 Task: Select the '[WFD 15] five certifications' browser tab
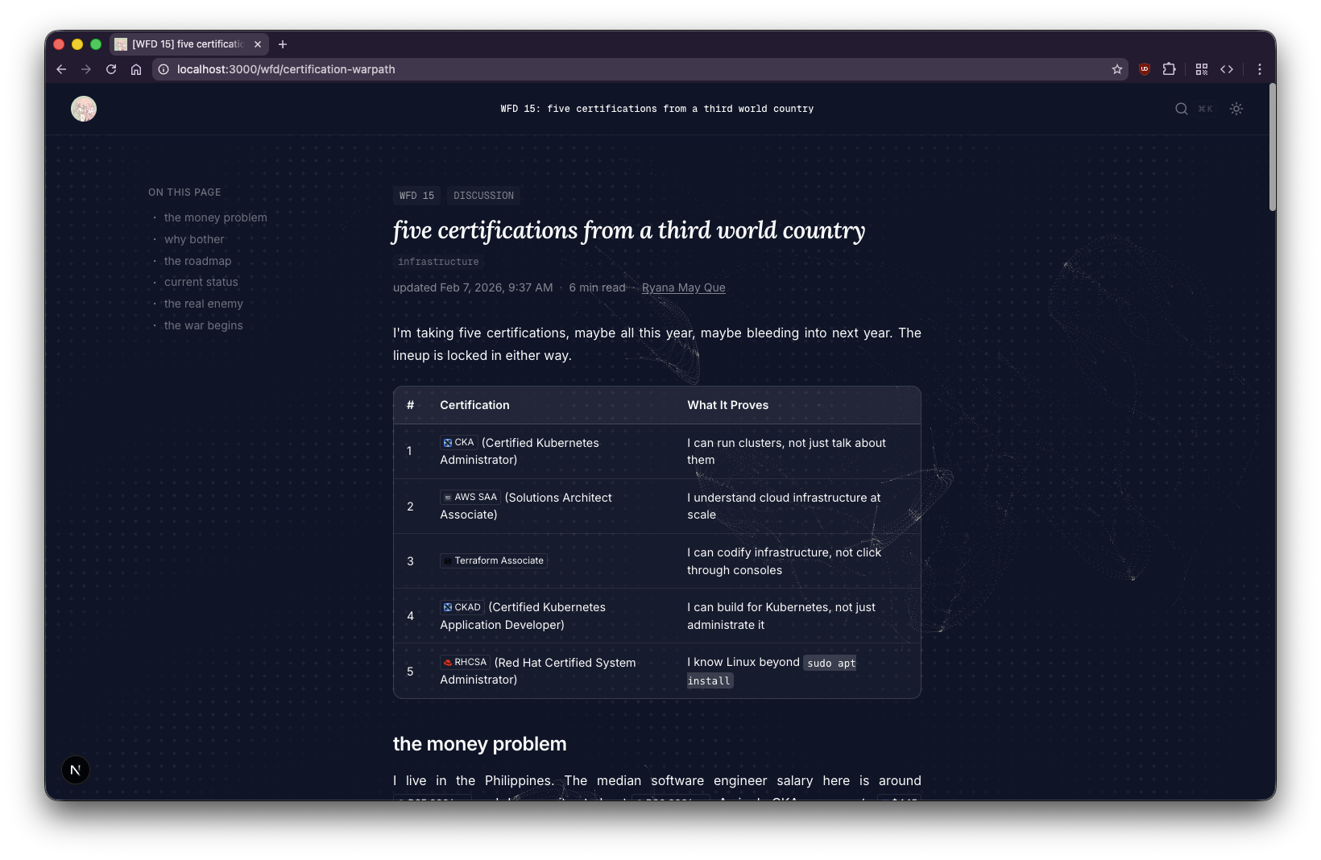point(187,44)
